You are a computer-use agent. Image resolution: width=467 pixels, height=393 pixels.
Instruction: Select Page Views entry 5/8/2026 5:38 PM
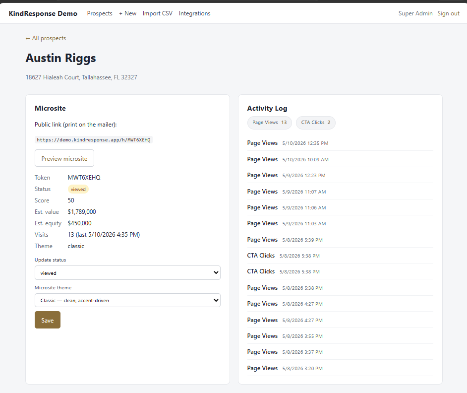click(x=340, y=288)
